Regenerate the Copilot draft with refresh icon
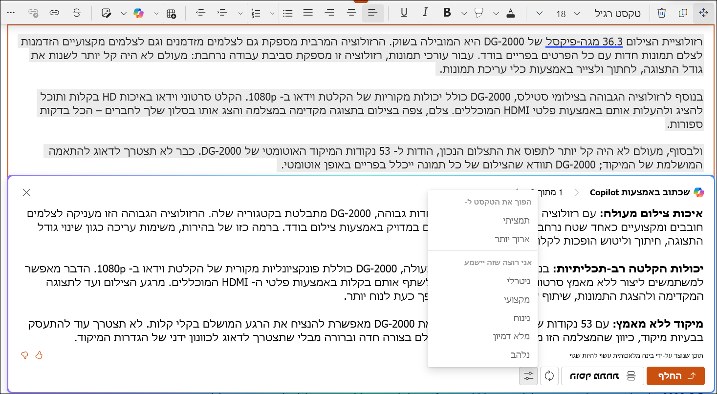The width and height of the screenshot is (717, 394). (549, 376)
